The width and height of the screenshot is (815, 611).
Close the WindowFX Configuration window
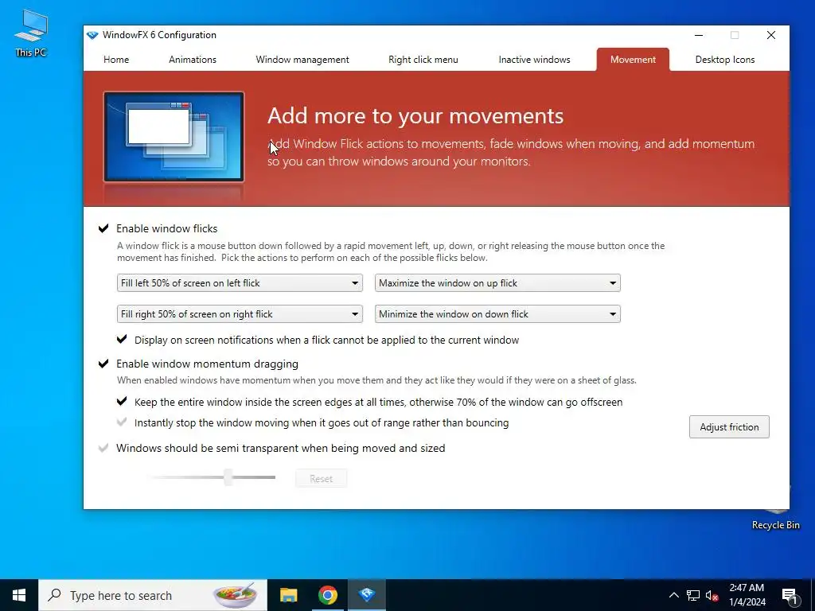[x=771, y=35]
